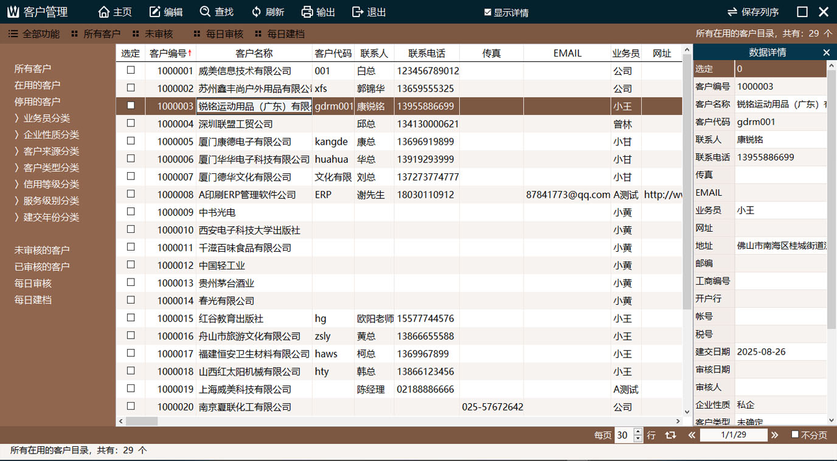837x461 pixels.
Task: Select 停用的客户 in left sidebar
Action: pyautogui.click(x=37, y=102)
